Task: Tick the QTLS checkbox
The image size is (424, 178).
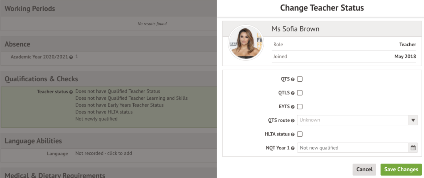Action: (x=300, y=93)
